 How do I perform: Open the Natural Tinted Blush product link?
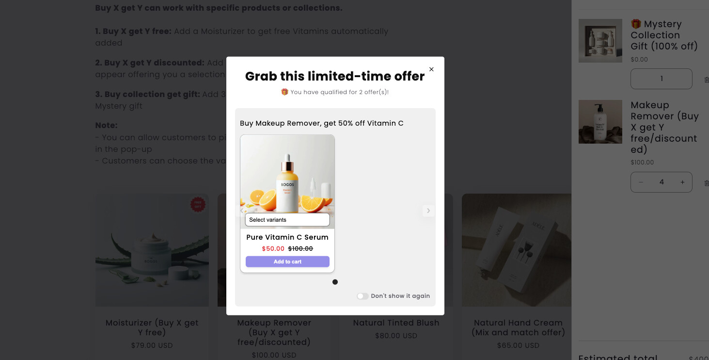click(x=396, y=323)
